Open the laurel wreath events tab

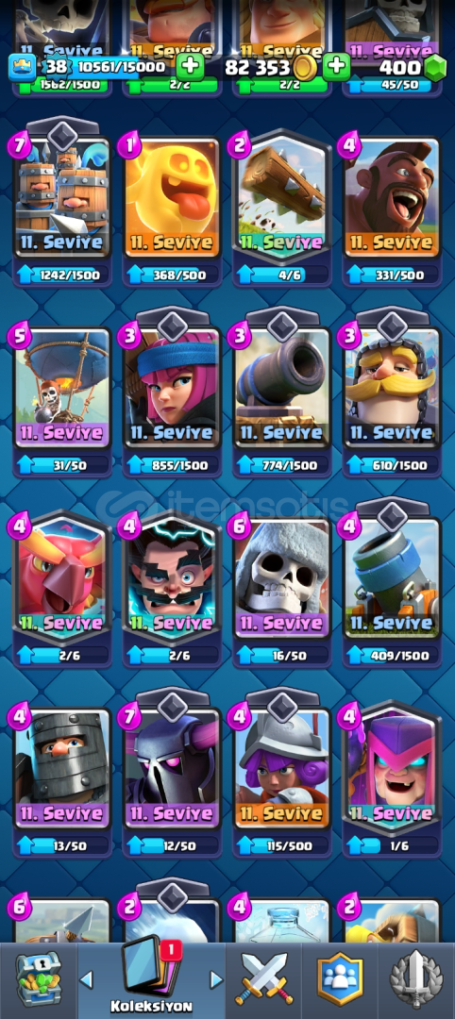(416, 979)
